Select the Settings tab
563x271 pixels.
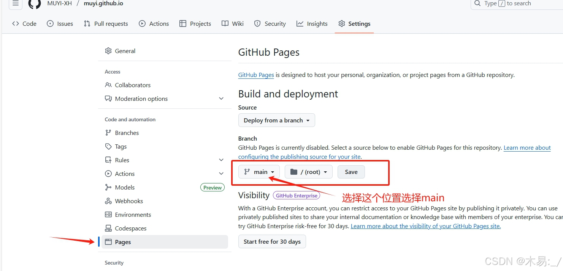point(354,23)
